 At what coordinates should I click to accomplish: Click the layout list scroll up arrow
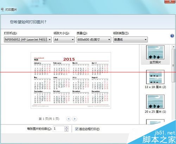point(174,47)
